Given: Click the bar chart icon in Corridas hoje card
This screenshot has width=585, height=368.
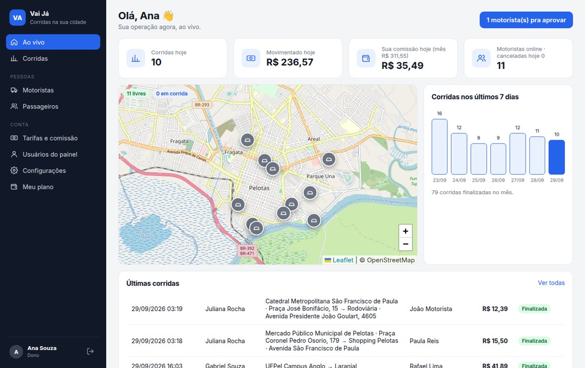Looking at the screenshot, I should [136, 58].
